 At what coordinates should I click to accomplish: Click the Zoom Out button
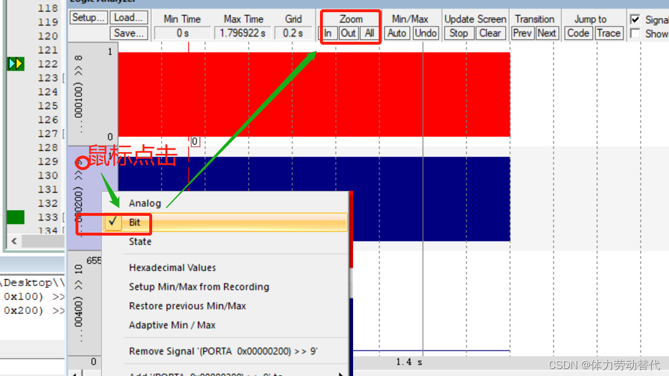coord(348,33)
